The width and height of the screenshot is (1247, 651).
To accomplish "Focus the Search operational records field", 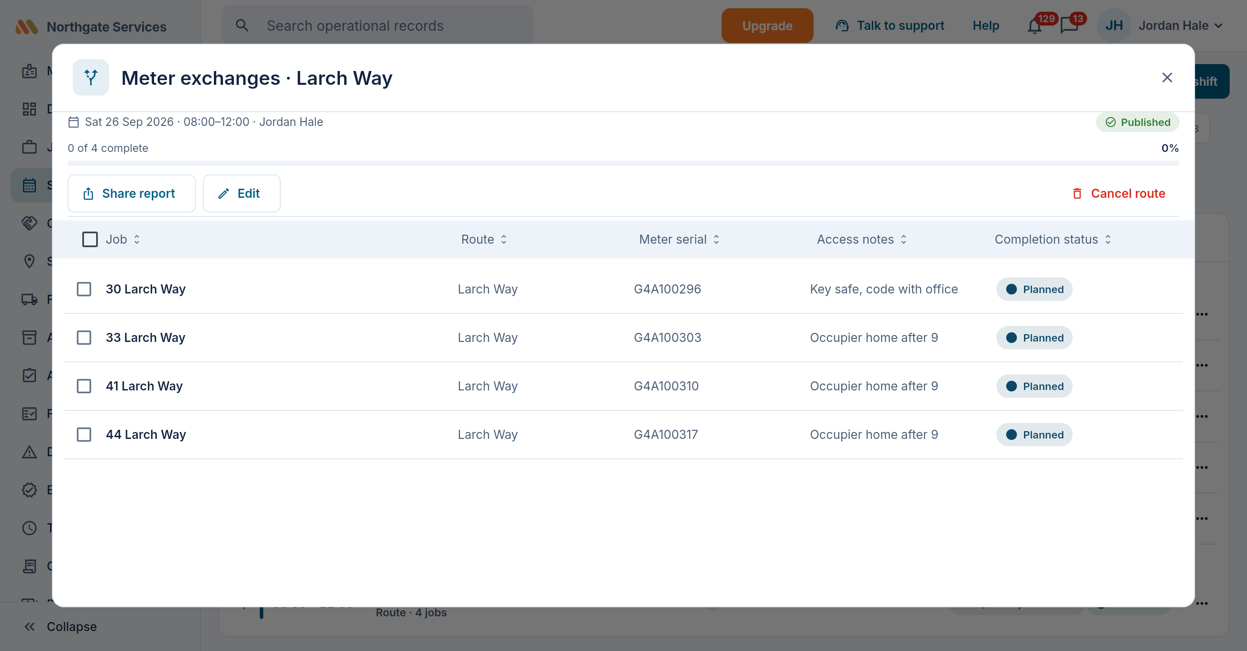I will (378, 26).
